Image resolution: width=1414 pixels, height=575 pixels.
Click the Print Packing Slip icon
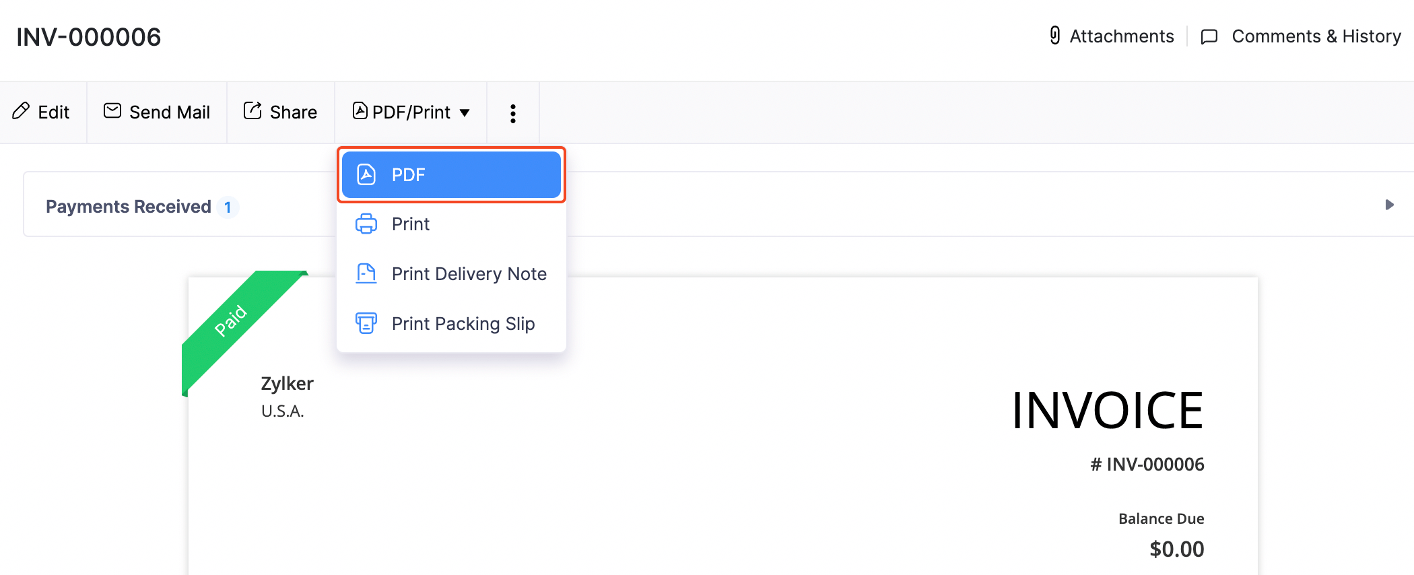[x=366, y=324]
